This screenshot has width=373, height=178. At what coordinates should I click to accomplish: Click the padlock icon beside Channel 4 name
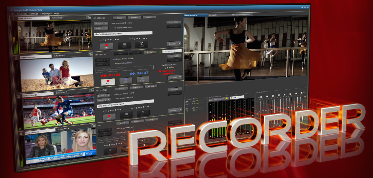pyautogui.click(x=93, y=126)
